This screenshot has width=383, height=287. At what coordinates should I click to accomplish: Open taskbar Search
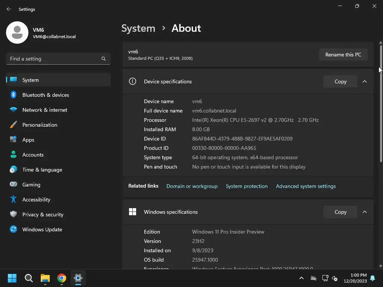(x=28, y=278)
